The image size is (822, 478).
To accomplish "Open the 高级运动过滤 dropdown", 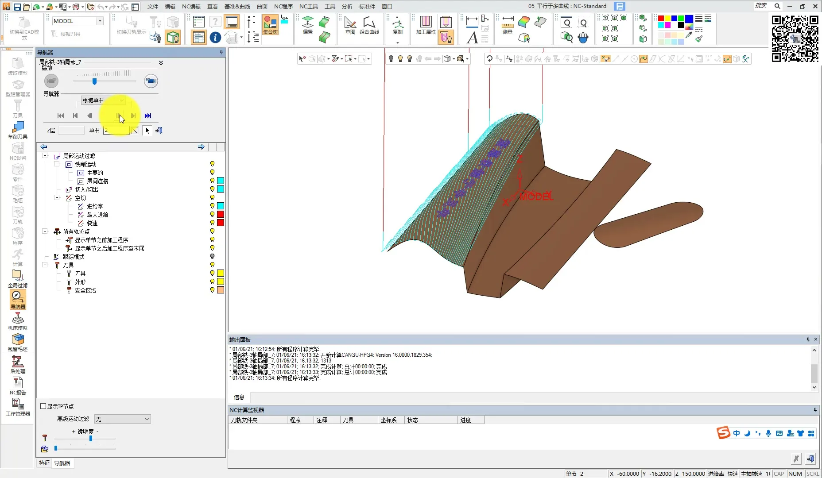I will [x=123, y=419].
